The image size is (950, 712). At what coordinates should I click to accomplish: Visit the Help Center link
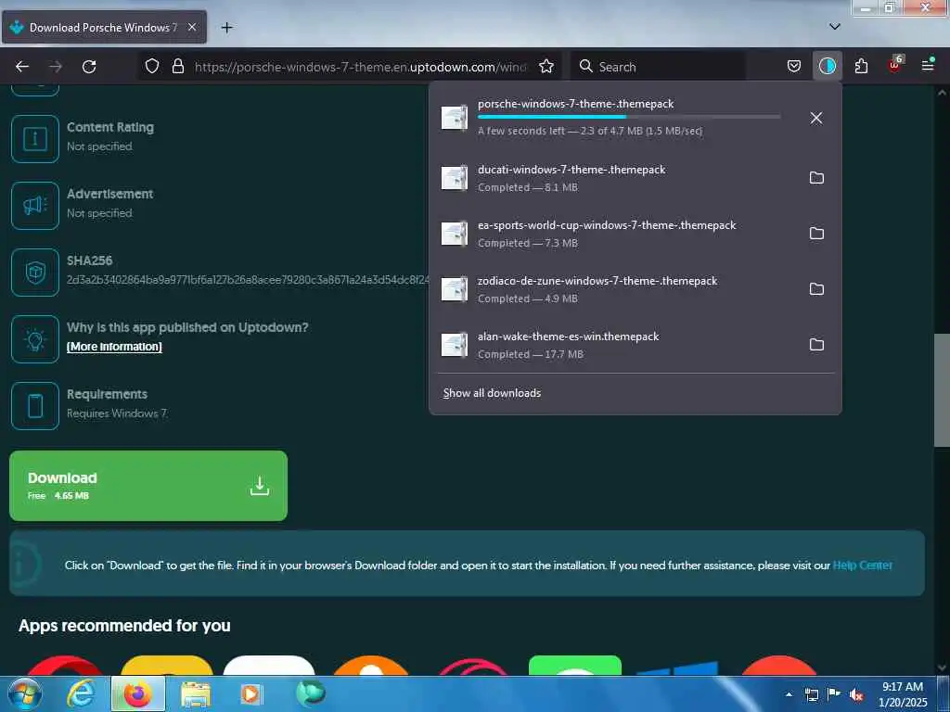coord(862,565)
